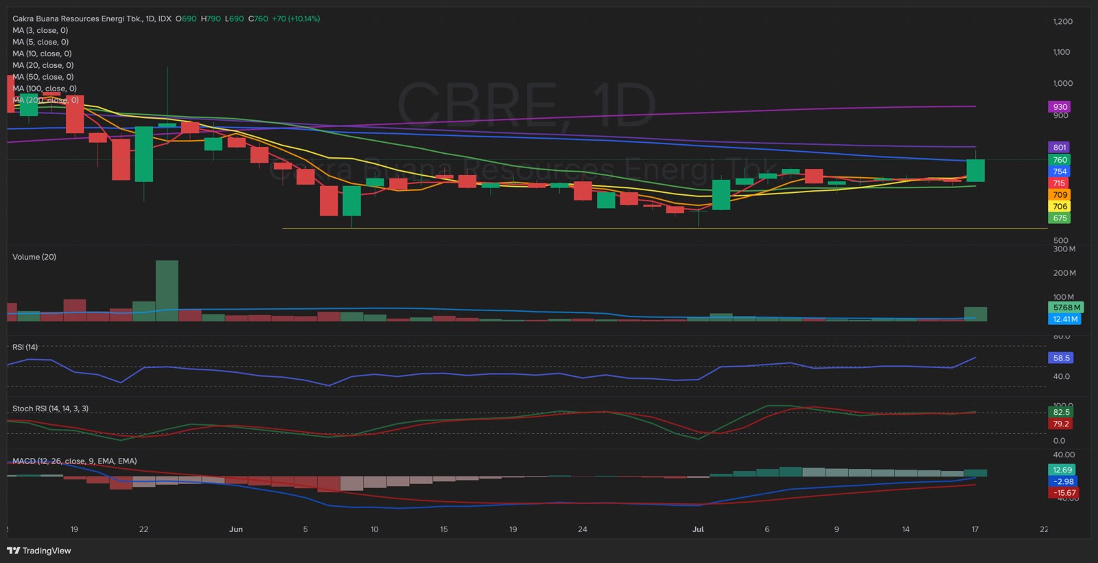Click the MACD (12, 26, close, 9, EMA, EMA) label
Viewport: 1098px width, 563px height.
[74, 461]
